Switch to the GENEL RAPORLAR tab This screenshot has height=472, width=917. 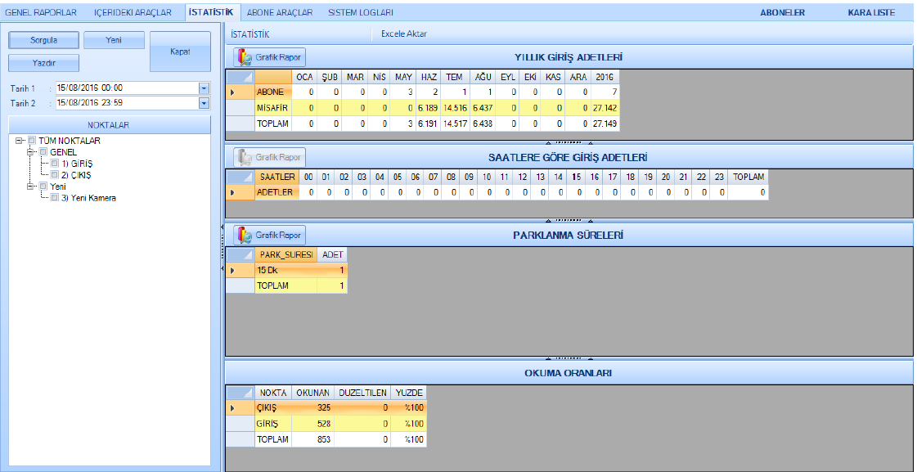click(41, 12)
